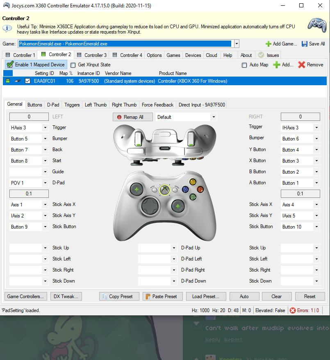This screenshot has width=330, height=360.
Task: Switch to the Buttons sub-tab
Action: tap(35, 105)
